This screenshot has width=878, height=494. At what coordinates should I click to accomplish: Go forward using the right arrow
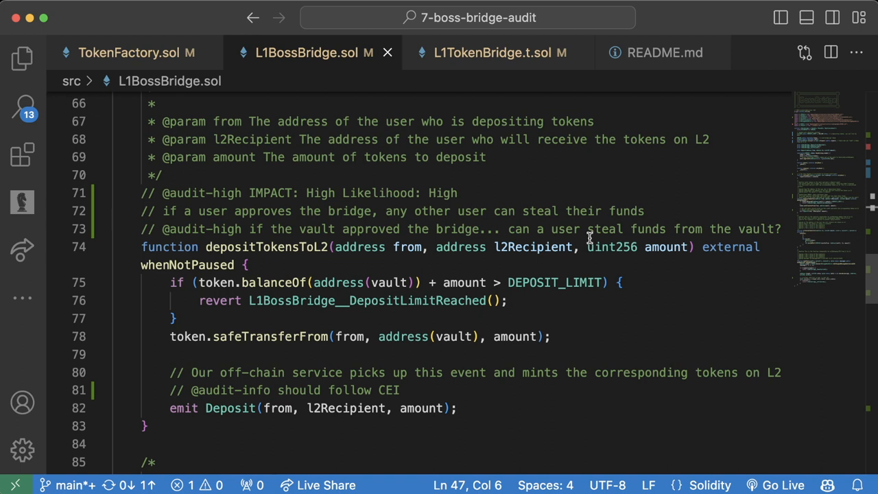[278, 18]
